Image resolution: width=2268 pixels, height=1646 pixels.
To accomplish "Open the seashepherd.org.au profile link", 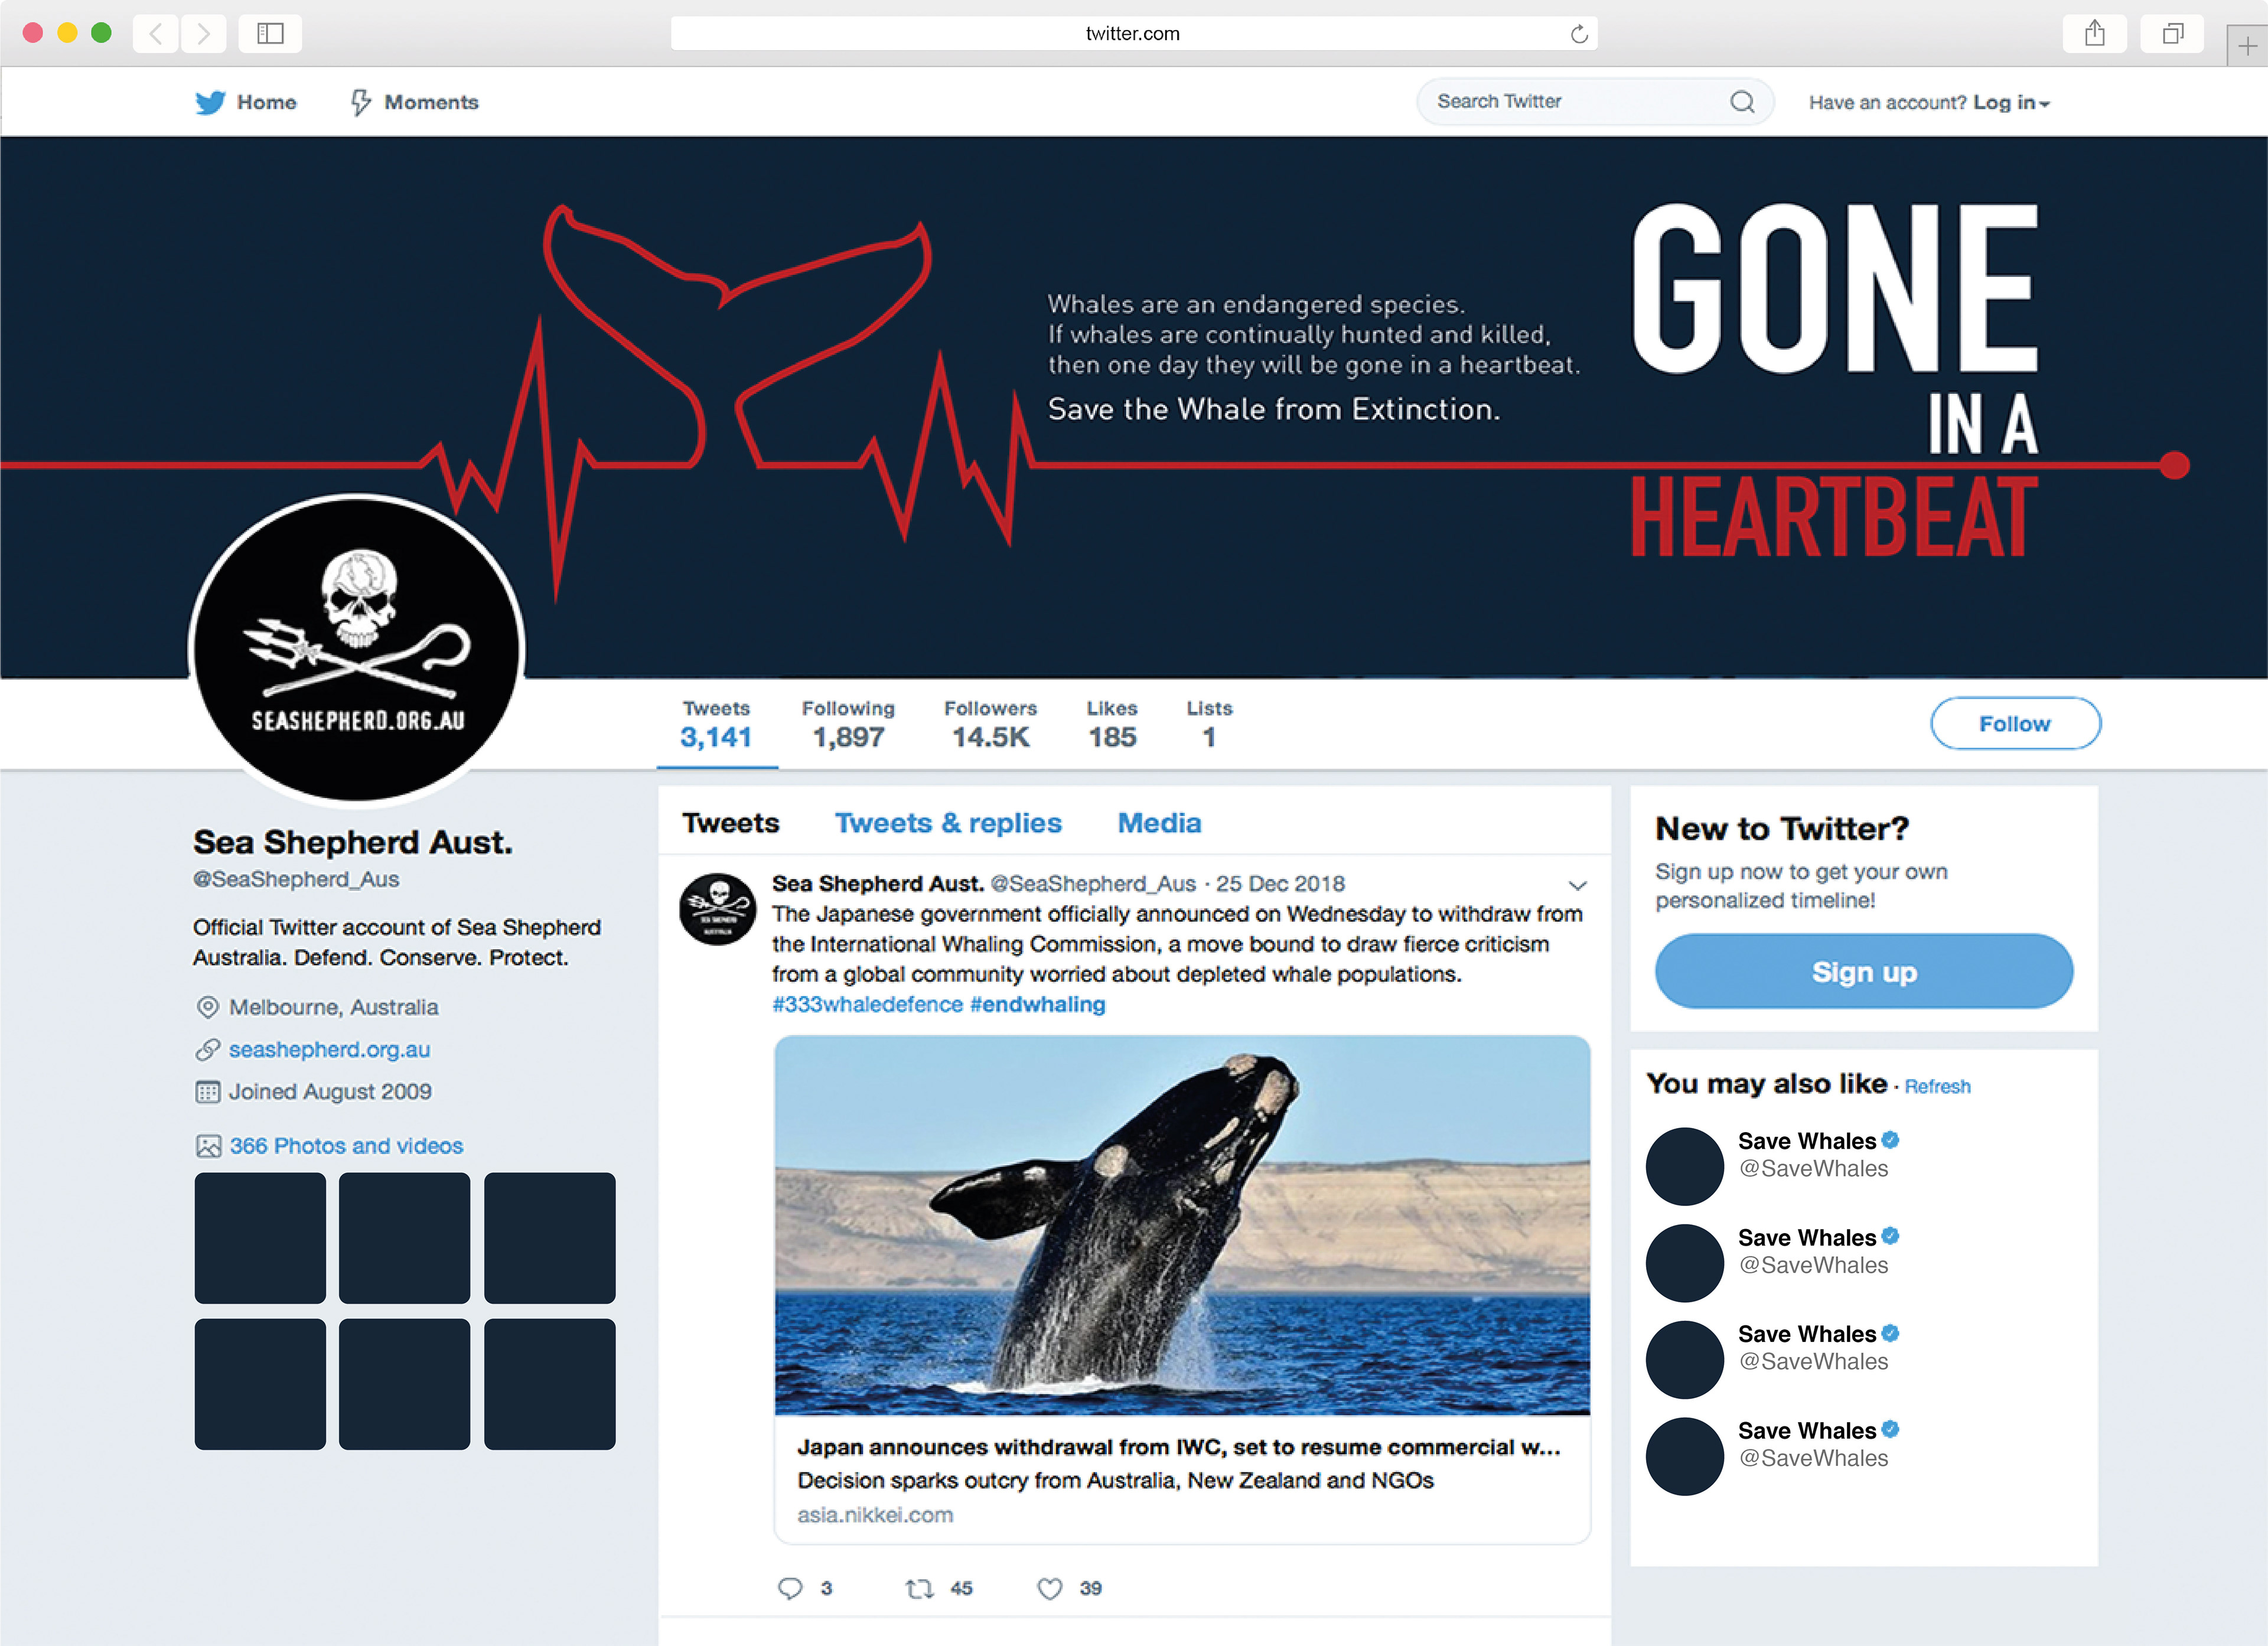I will [x=329, y=1049].
